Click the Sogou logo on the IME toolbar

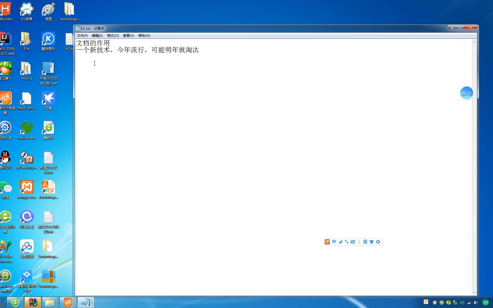coord(327,242)
